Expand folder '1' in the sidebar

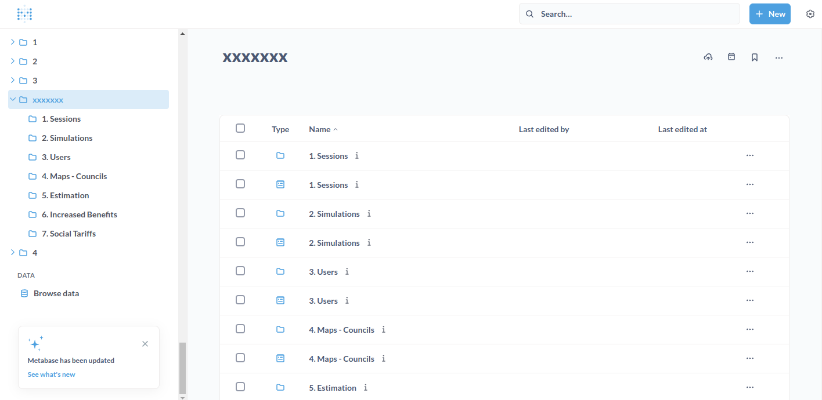12,42
